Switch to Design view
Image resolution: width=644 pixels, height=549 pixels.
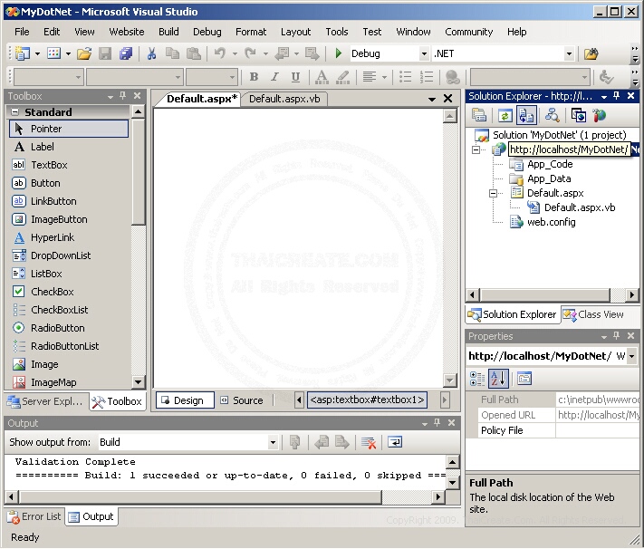(x=185, y=400)
